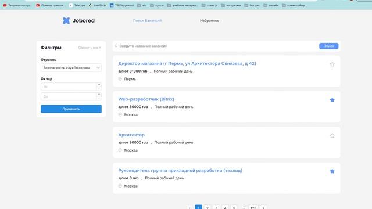Viewport: 372px width, 209px height.
Task: Favorite the Архитектор vacancy star
Action: pos(332,135)
